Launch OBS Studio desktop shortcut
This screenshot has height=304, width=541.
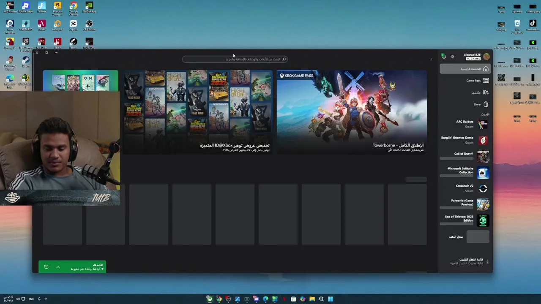[89, 25]
